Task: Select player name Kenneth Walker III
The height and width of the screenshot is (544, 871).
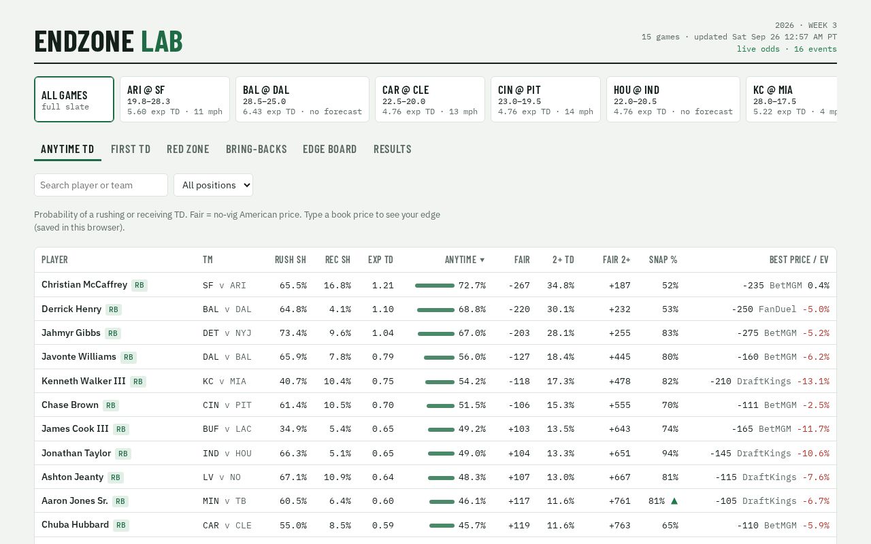Action: click(84, 381)
